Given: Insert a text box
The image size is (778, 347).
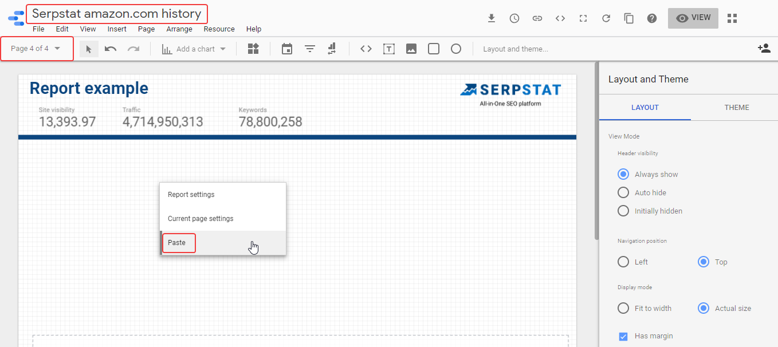Looking at the screenshot, I should tap(389, 49).
